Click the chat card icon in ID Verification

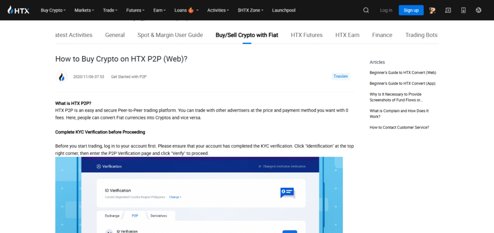pos(288,193)
